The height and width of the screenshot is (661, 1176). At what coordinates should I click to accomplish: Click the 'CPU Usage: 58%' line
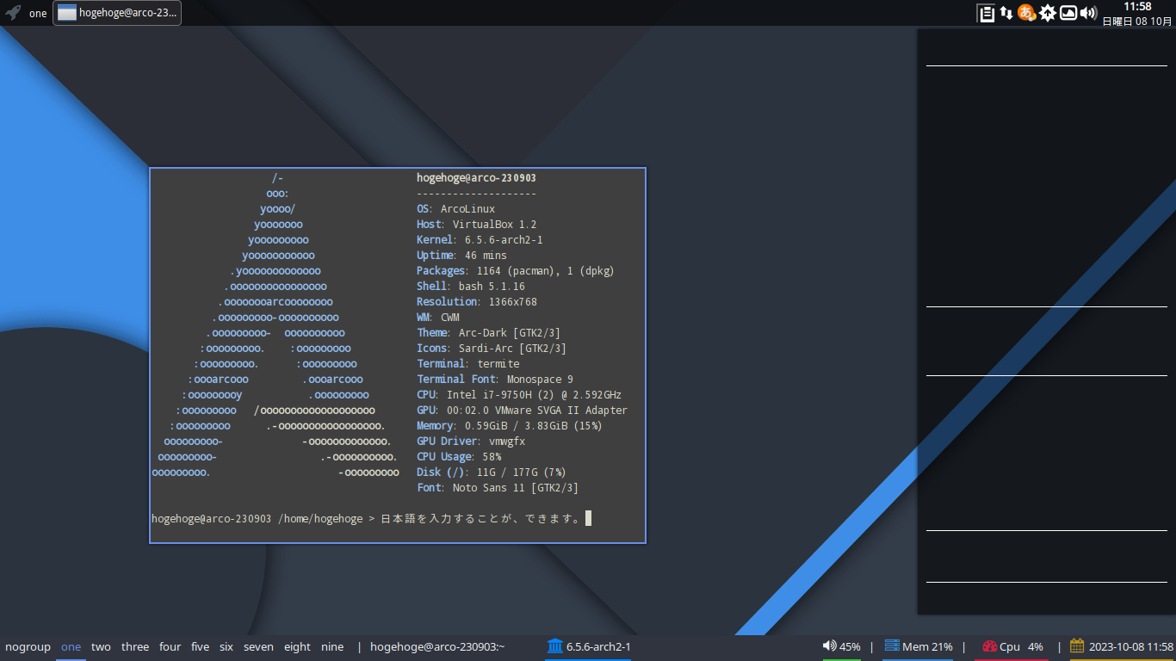(x=459, y=457)
